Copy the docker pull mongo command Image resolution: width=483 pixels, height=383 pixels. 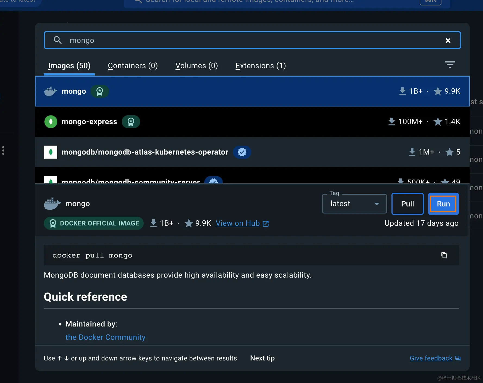[x=444, y=255]
